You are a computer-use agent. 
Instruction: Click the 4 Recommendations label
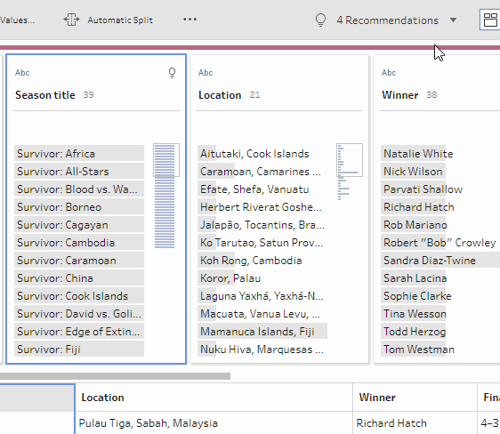(387, 20)
